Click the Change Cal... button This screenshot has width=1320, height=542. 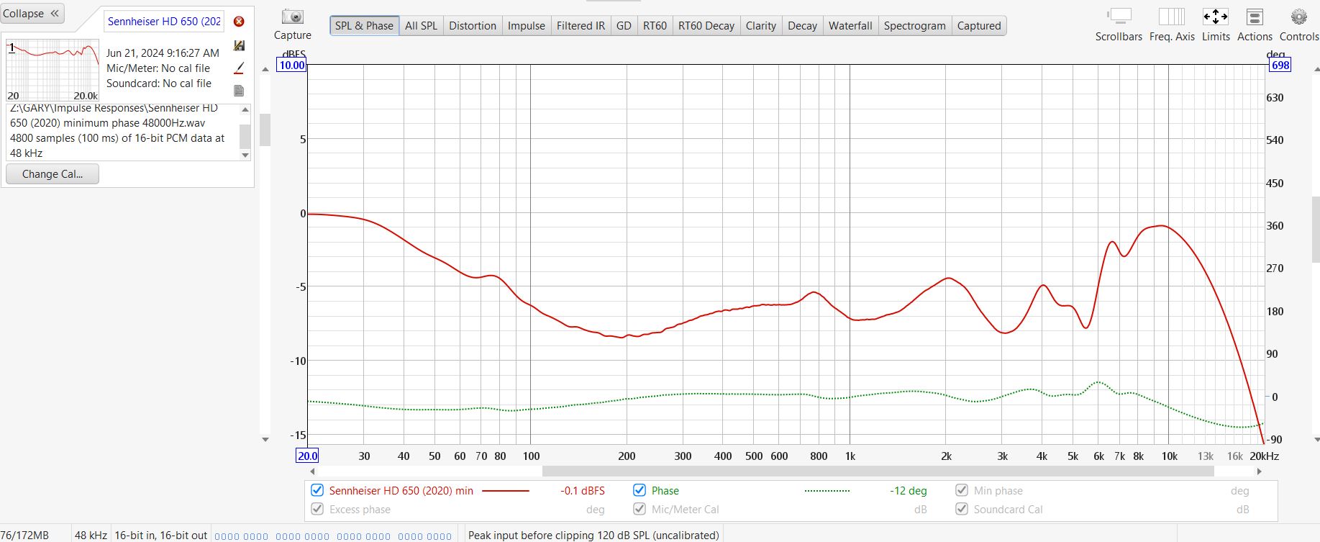point(53,173)
